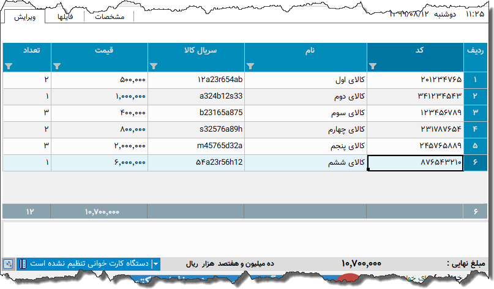The height and width of the screenshot is (289, 494).
Task: Click the filter icon in کد column
Action: click(x=373, y=66)
